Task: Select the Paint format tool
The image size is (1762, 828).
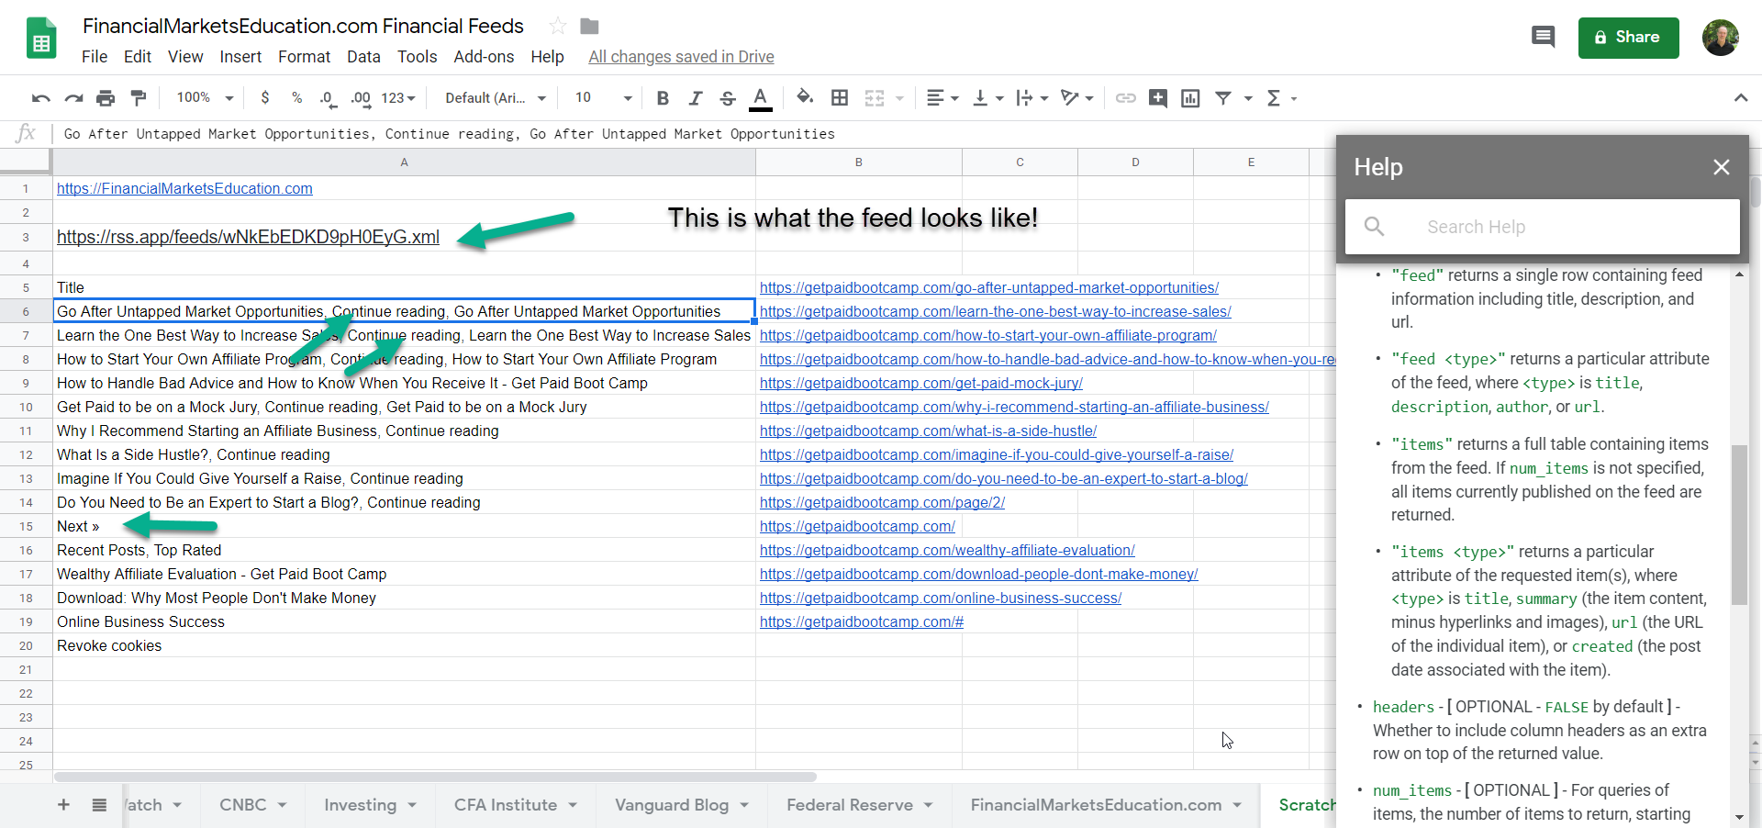Action: [x=139, y=98]
